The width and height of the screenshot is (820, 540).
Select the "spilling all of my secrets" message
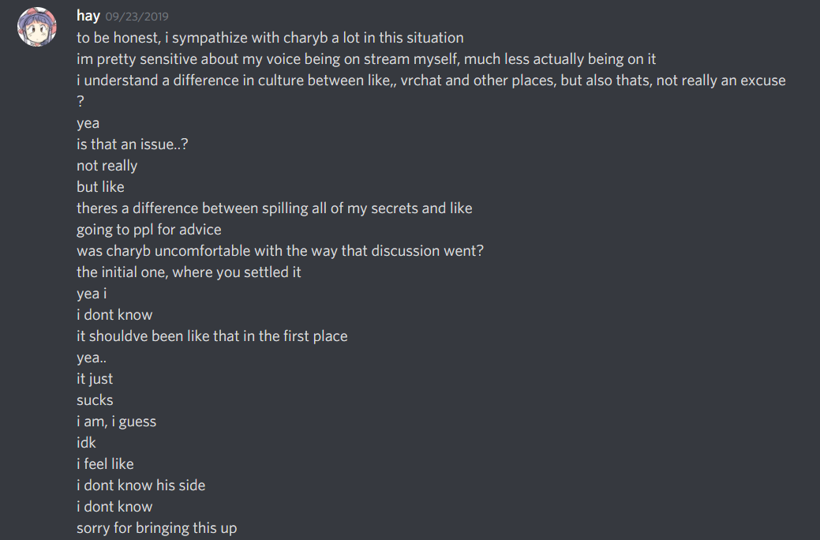point(274,208)
